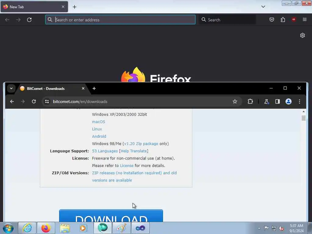Viewport: 312px width, 234px height.
Task: Open the network tray icon
Action: [274, 228]
